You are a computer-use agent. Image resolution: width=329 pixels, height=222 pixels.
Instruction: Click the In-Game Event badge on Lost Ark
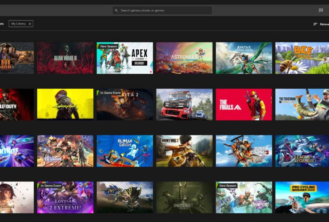(x=50, y=186)
